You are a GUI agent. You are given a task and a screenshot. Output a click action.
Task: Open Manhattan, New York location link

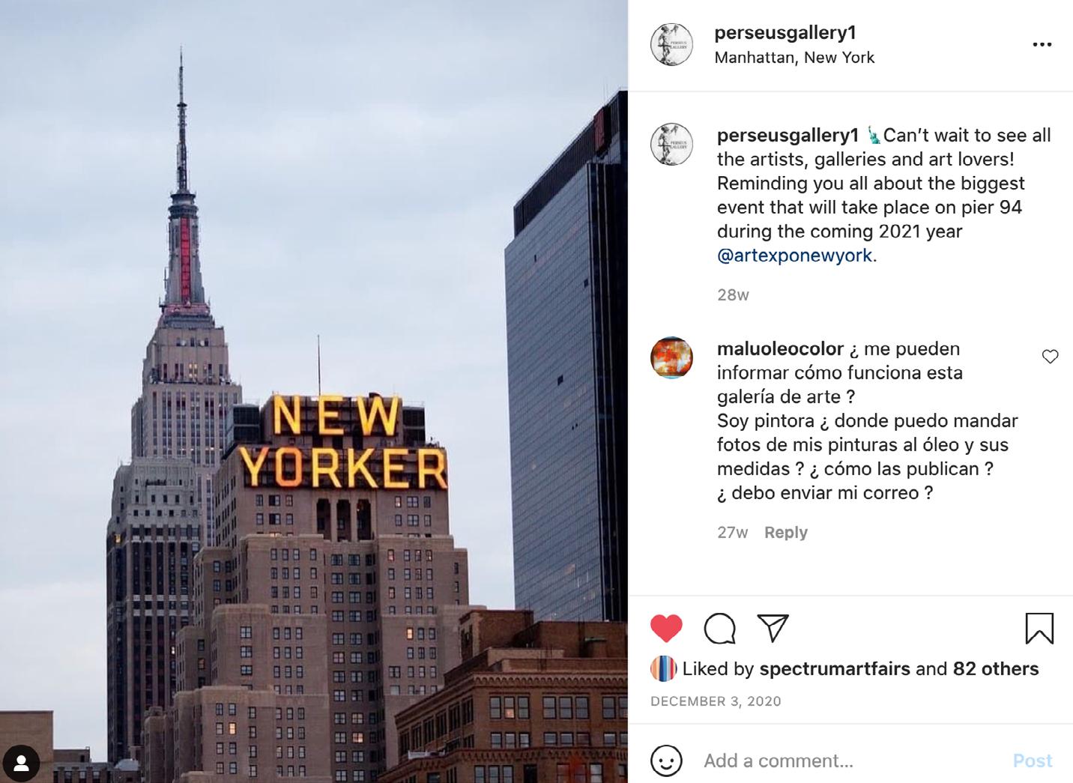(794, 58)
